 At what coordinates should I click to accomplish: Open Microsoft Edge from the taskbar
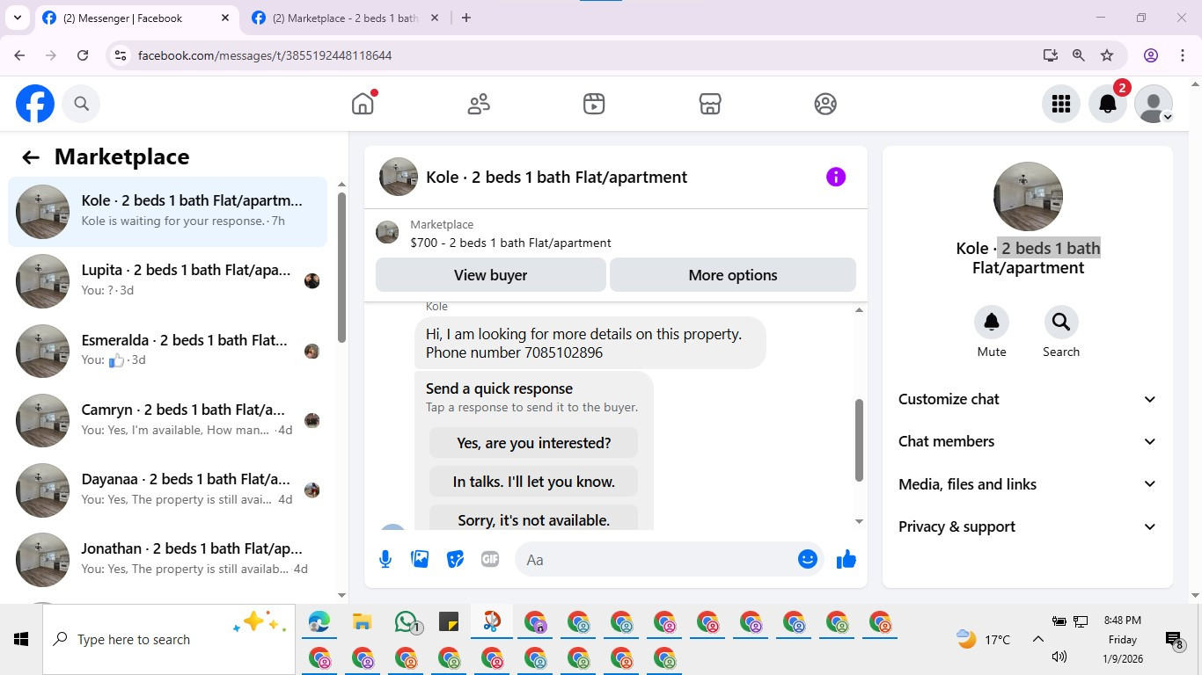pyautogui.click(x=319, y=622)
